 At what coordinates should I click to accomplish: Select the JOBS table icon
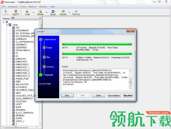13,82
